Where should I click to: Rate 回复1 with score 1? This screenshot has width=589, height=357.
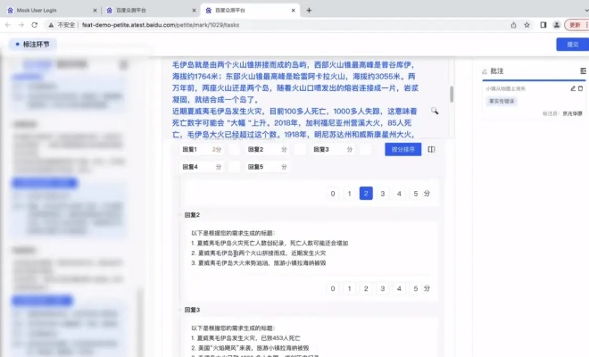click(x=349, y=194)
